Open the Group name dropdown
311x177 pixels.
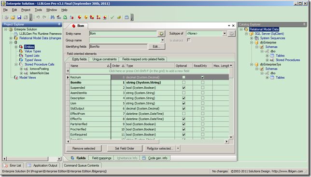[x=162, y=40]
